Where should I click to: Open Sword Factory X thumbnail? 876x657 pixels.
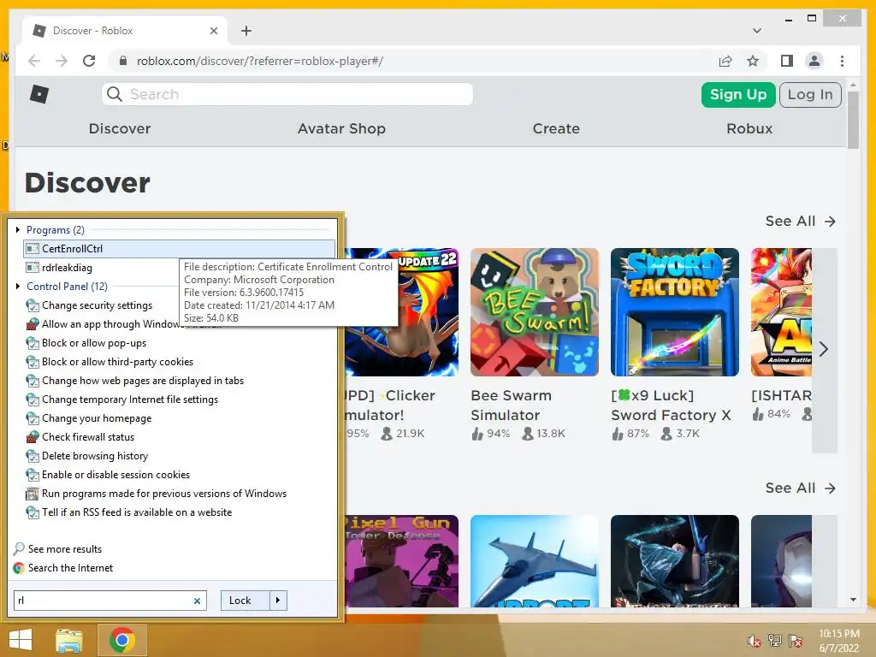coord(674,312)
